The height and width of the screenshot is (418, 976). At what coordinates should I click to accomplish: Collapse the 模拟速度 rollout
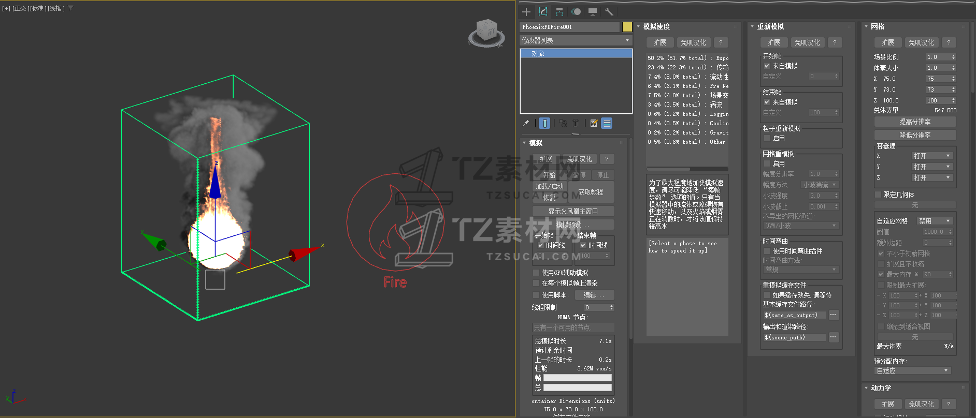tap(638, 26)
